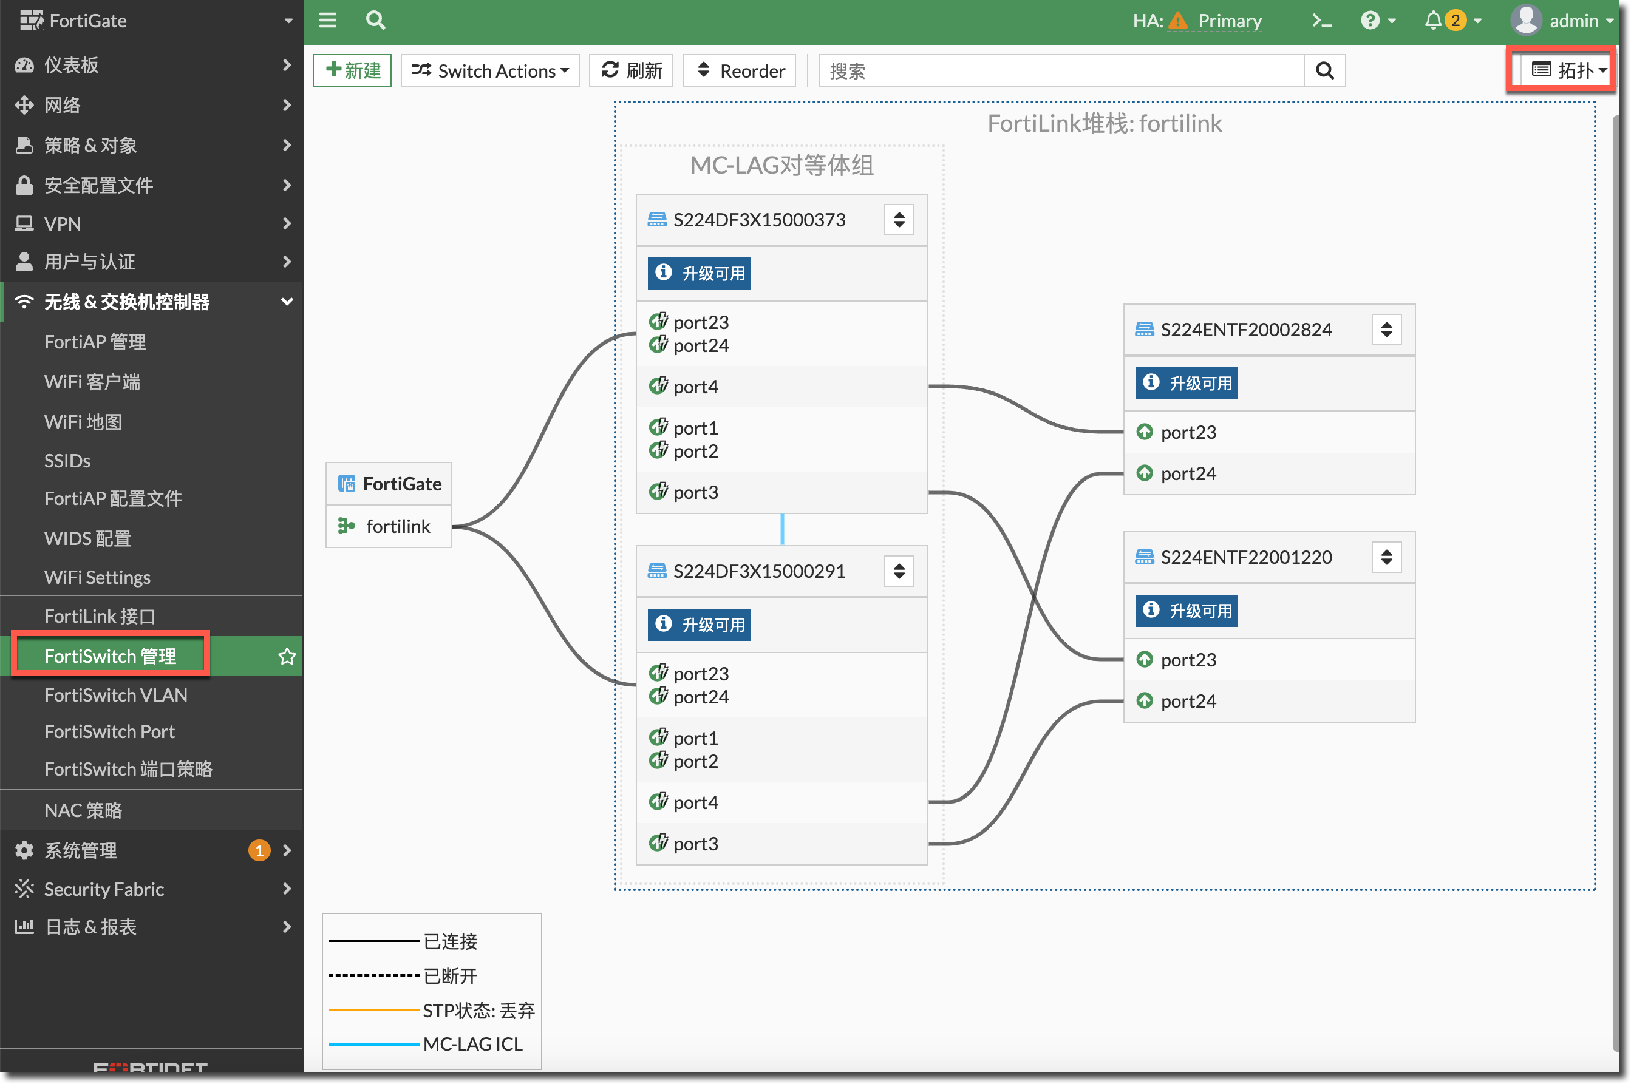Favorite FortiSwitch 管理 with star icon

click(x=287, y=656)
